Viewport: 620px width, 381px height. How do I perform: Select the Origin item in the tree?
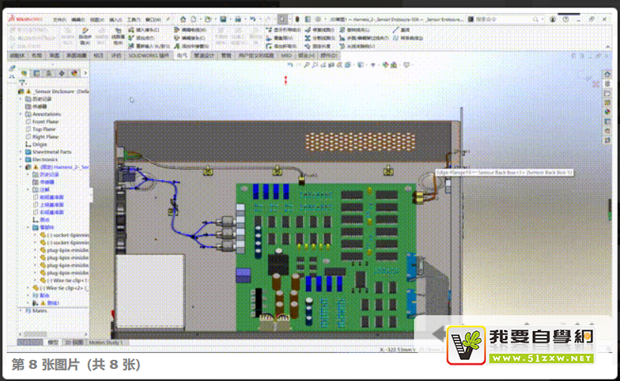39,144
